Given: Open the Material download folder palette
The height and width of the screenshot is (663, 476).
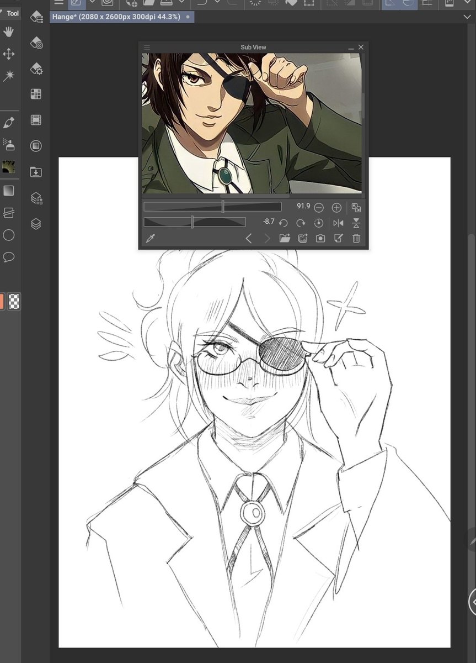Looking at the screenshot, I should pos(36,172).
